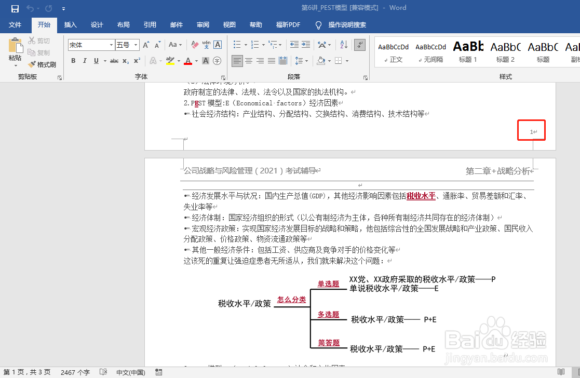Open borders dropdown arrow
Screen dimensions: 580x378
tap(347, 61)
